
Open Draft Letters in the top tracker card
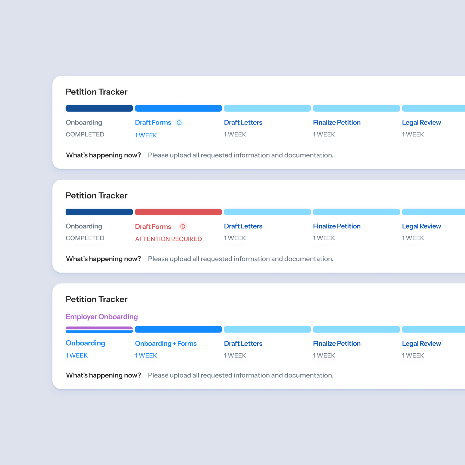tap(243, 123)
